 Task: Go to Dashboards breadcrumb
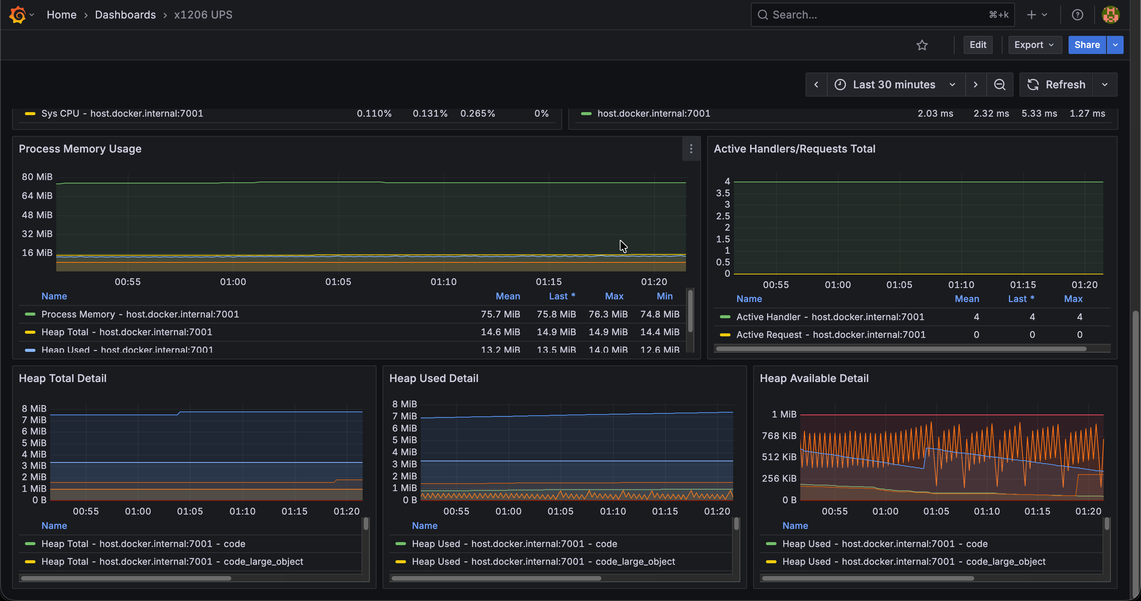(125, 15)
